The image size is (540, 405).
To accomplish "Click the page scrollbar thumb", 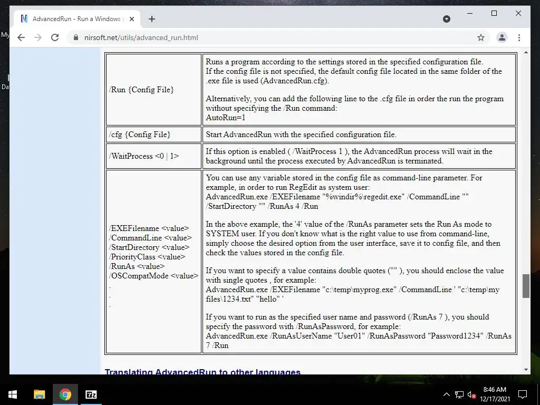I will (526, 286).
